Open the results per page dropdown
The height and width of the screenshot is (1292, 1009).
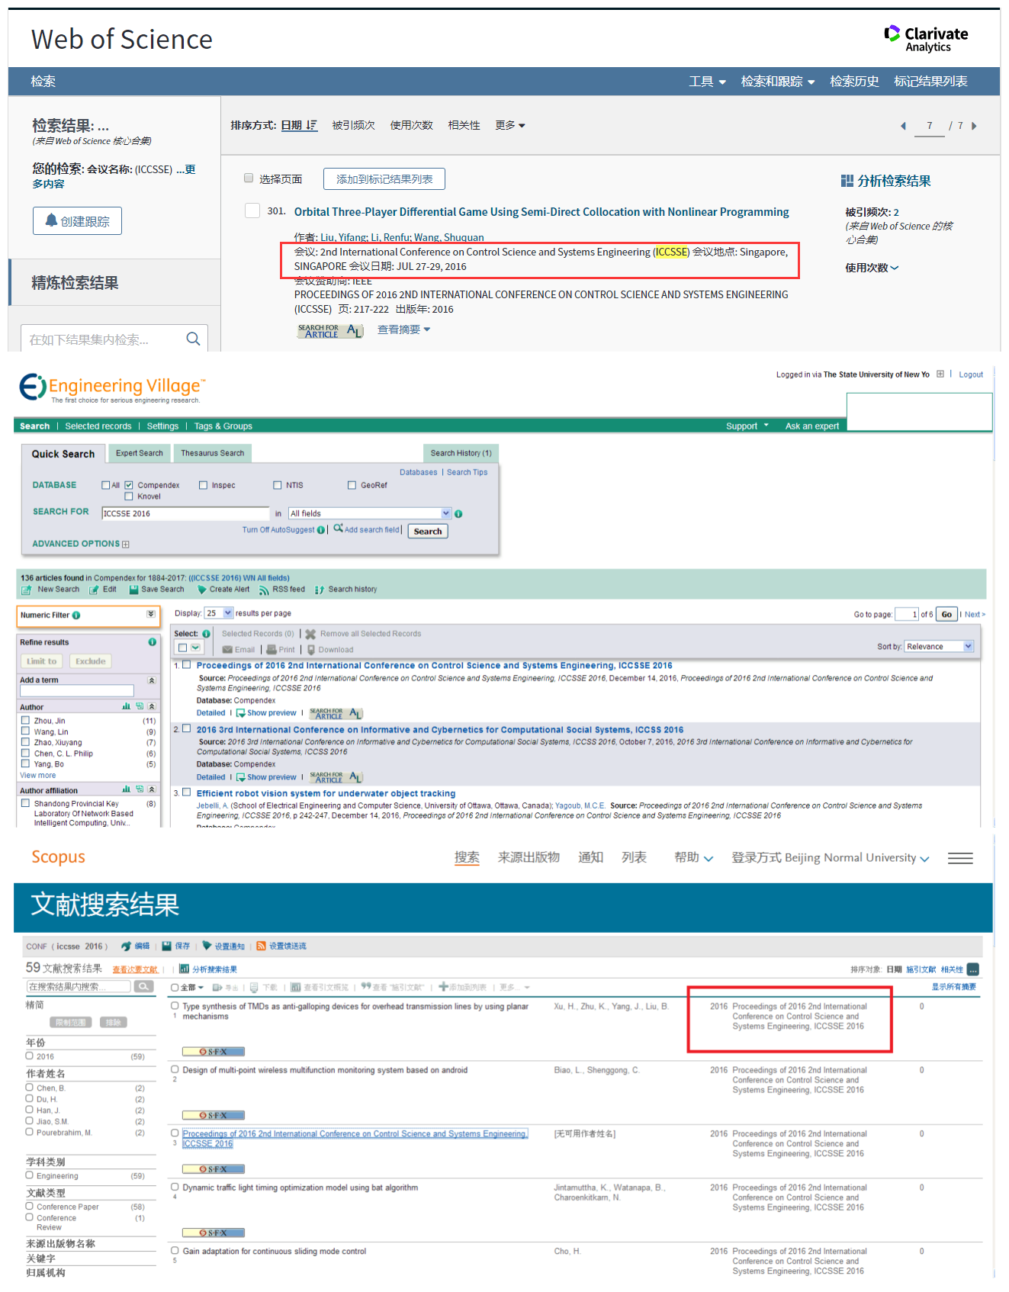click(219, 613)
